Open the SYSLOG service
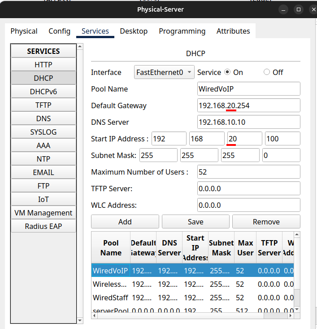 (43, 132)
